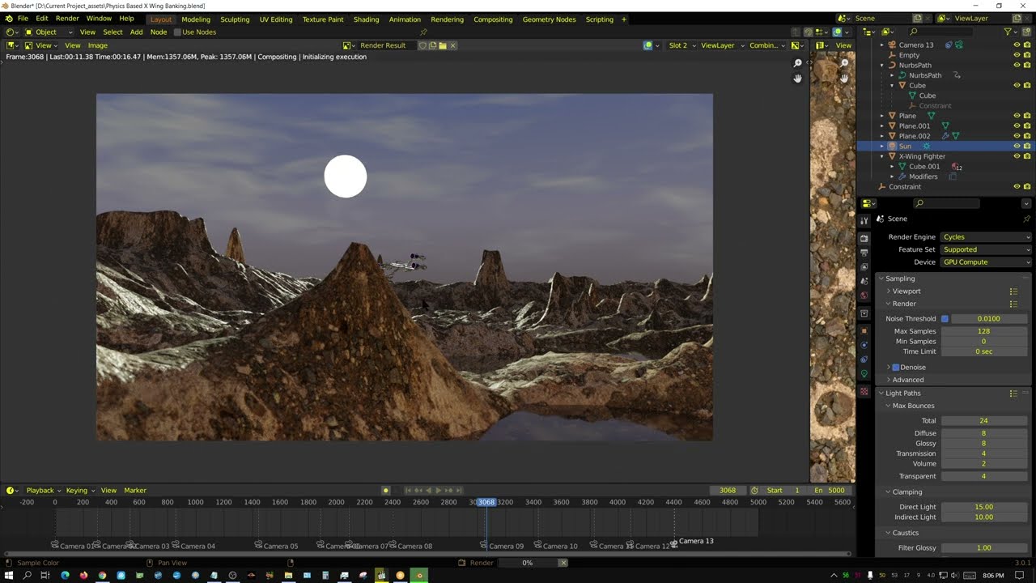The image size is (1036, 583).
Task: Open the Windows Start menu
Action: 8,575
